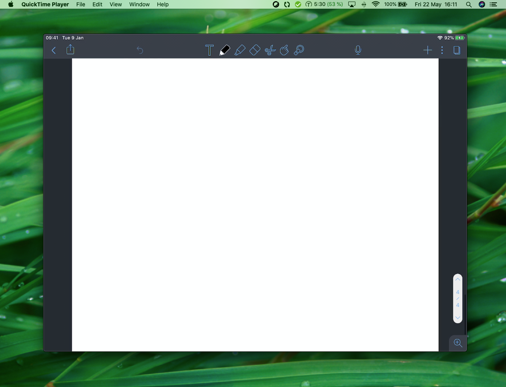
Task: Click the Fri 22 May 16:11 clock
Action: pos(436,4)
